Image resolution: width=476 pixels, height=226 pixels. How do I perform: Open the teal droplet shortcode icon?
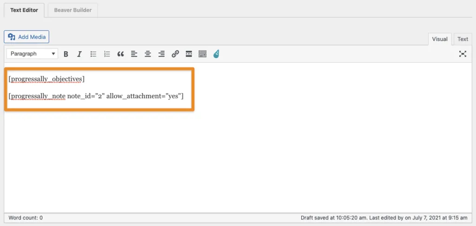click(x=216, y=54)
